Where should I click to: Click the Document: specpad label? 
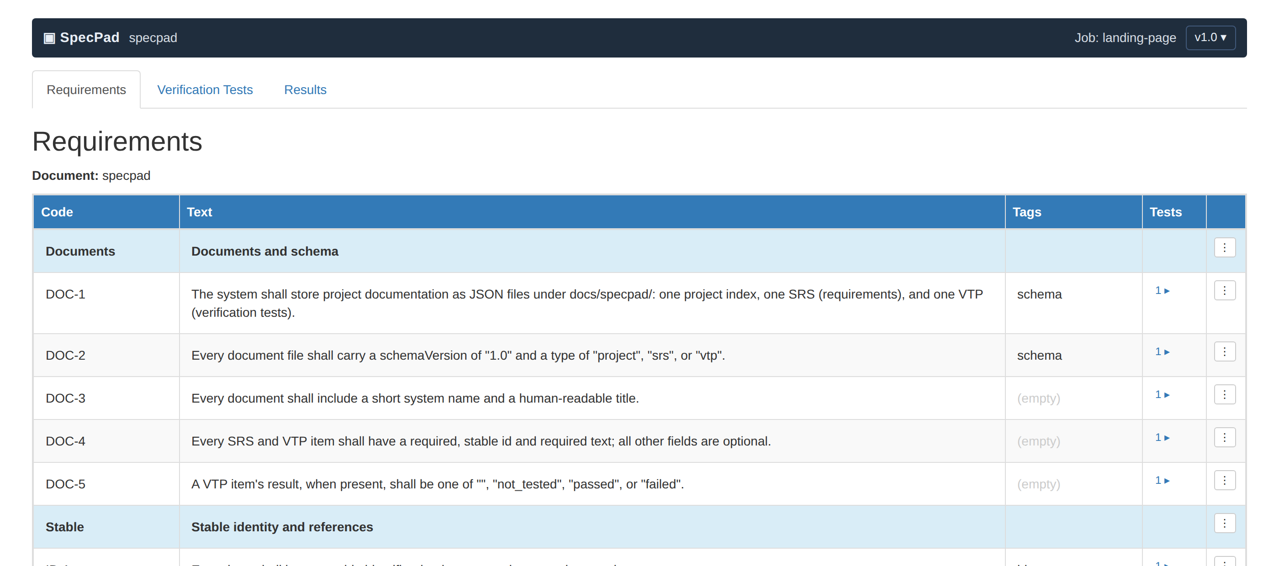click(x=91, y=176)
